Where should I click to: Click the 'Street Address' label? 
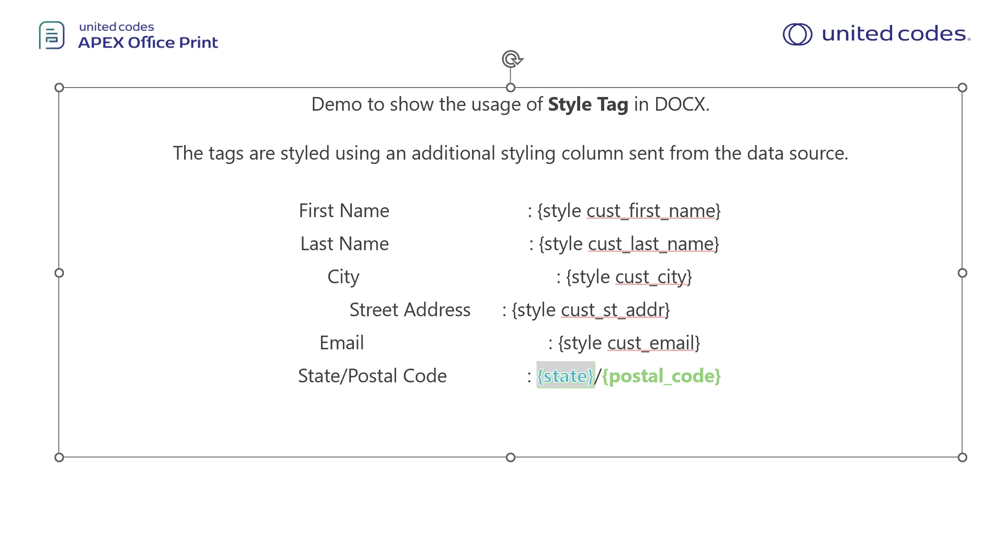pos(410,310)
